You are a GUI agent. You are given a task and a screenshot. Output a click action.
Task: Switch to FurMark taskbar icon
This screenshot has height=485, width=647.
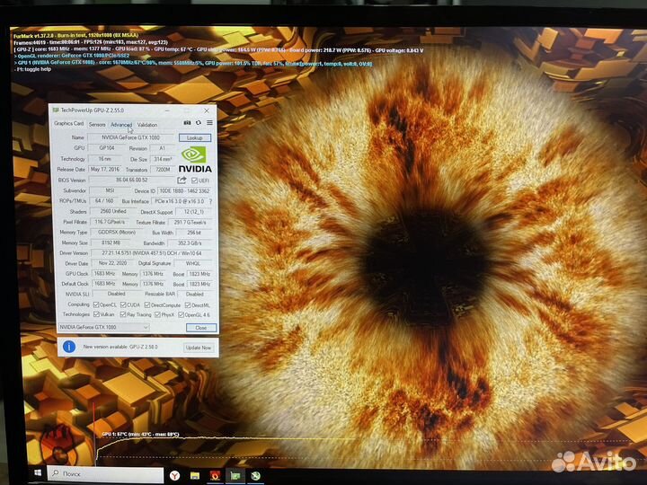pyautogui.click(x=215, y=475)
